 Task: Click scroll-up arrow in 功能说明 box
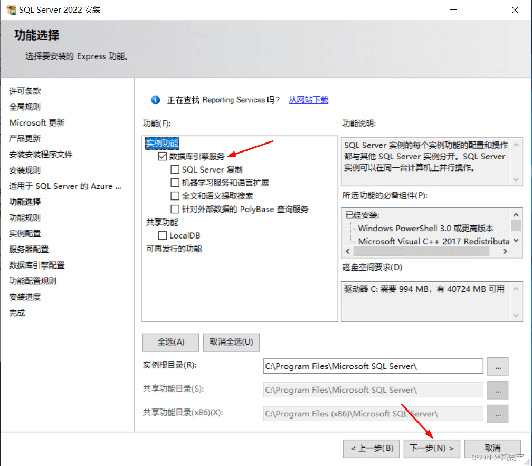516,145
